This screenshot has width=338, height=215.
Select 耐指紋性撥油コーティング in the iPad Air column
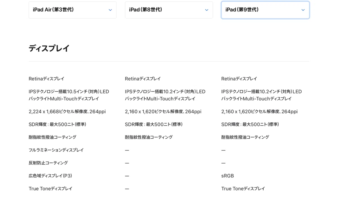(x=52, y=137)
